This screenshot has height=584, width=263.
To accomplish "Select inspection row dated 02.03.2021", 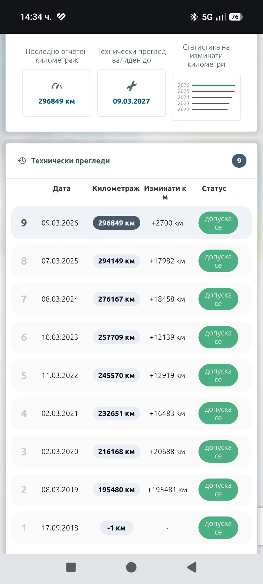I will point(131,413).
